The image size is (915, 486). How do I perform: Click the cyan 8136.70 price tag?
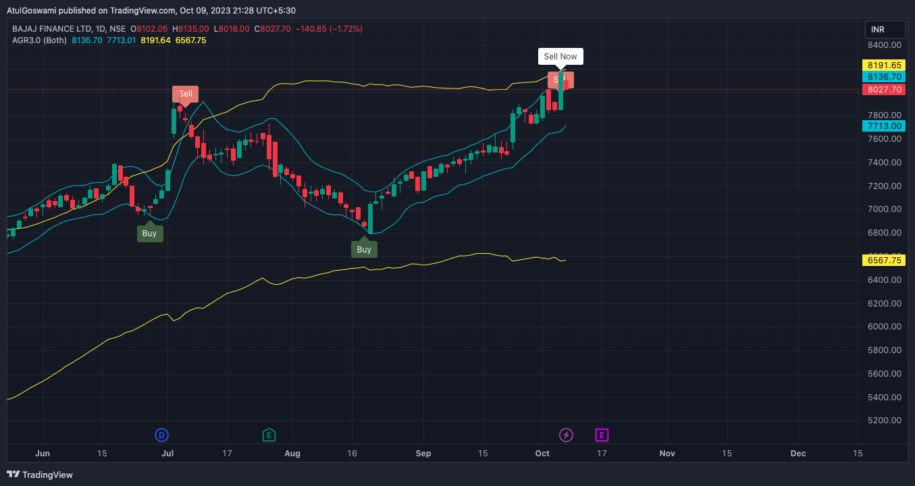885,77
